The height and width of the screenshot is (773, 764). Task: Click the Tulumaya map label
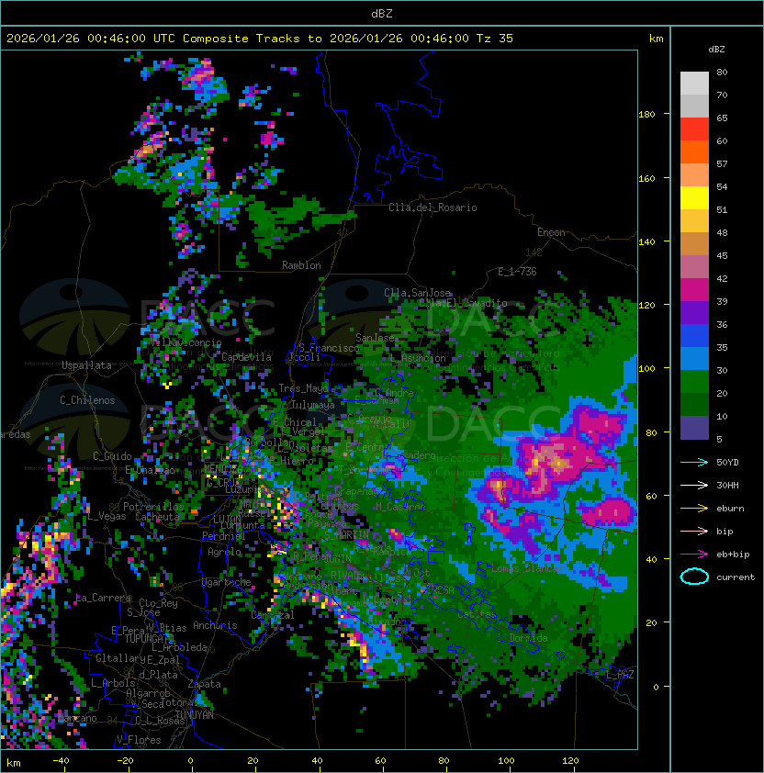click(313, 405)
